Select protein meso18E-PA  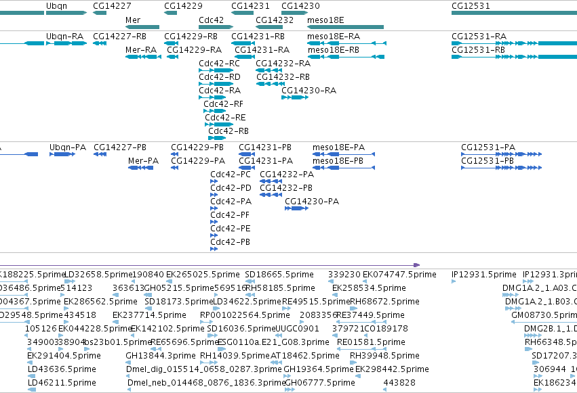[x=344, y=154]
